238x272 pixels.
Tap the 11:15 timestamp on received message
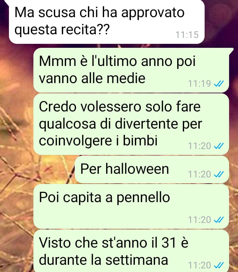pos(187,35)
